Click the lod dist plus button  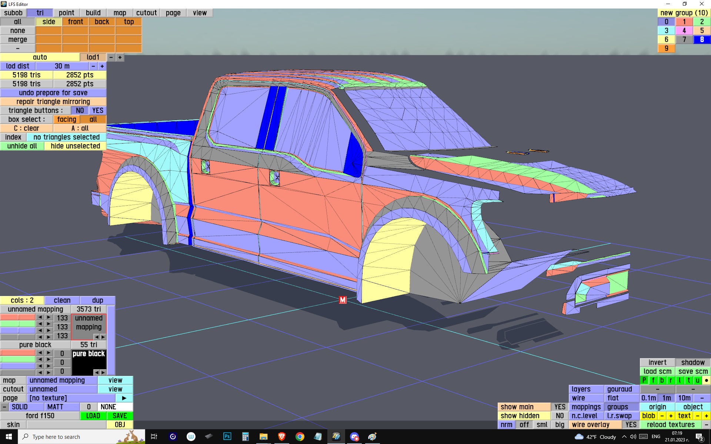[x=102, y=66]
